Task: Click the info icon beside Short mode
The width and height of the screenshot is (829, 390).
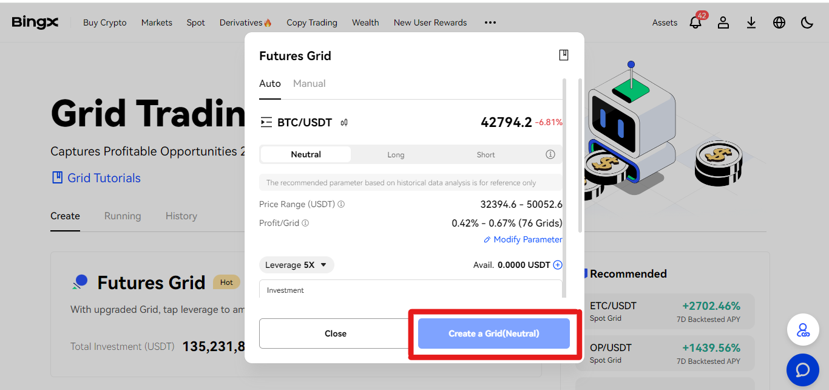Action: click(550, 154)
